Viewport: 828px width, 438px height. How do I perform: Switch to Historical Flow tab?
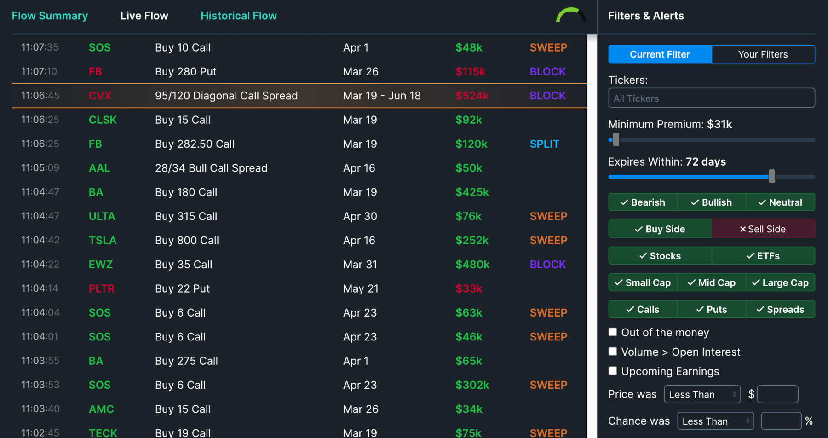pos(239,16)
